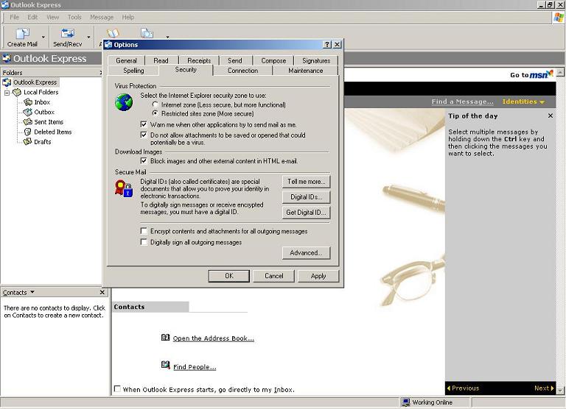
Task: Select the Internet zone radio button
Action: [156, 104]
